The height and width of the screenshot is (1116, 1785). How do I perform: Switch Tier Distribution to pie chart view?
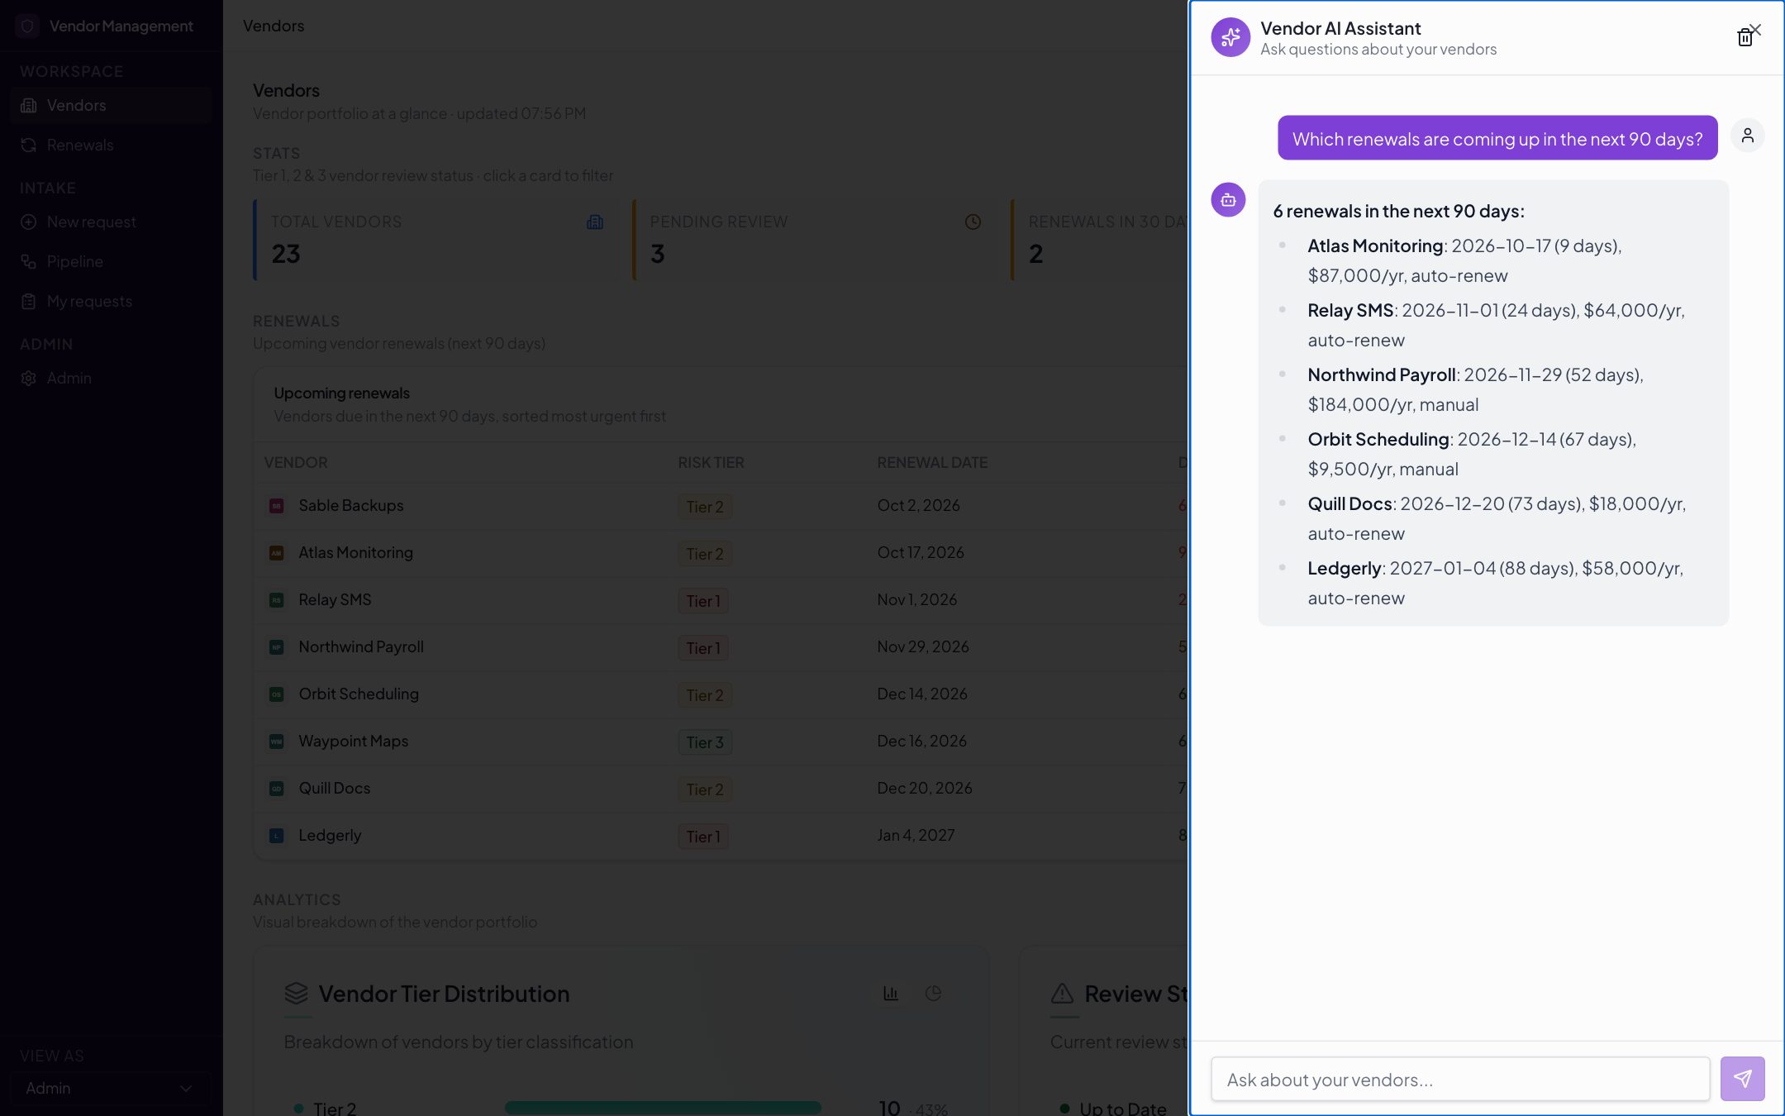[933, 993]
